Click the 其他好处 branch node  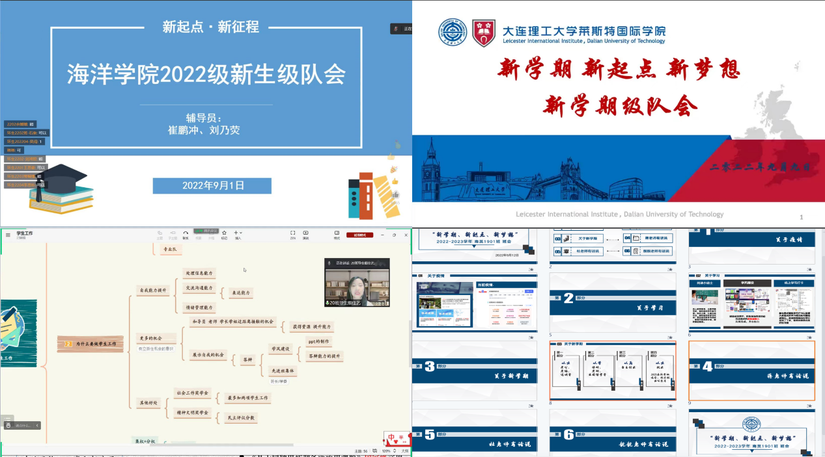[149, 402]
